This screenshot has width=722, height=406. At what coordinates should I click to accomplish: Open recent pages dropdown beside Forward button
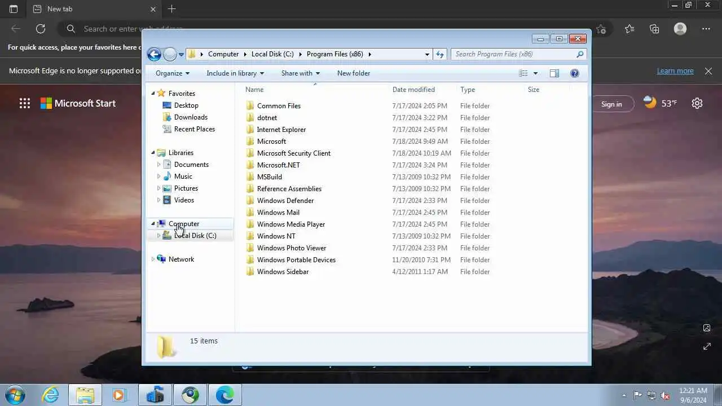(x=181, y=55)
